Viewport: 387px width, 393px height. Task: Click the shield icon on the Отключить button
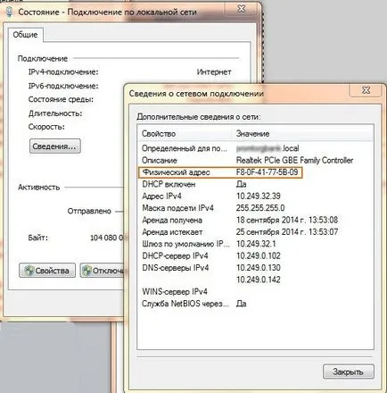pyautogui.click(x=87, y=271)
